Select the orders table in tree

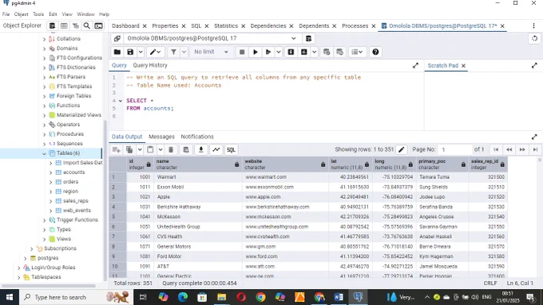[70, 182]
